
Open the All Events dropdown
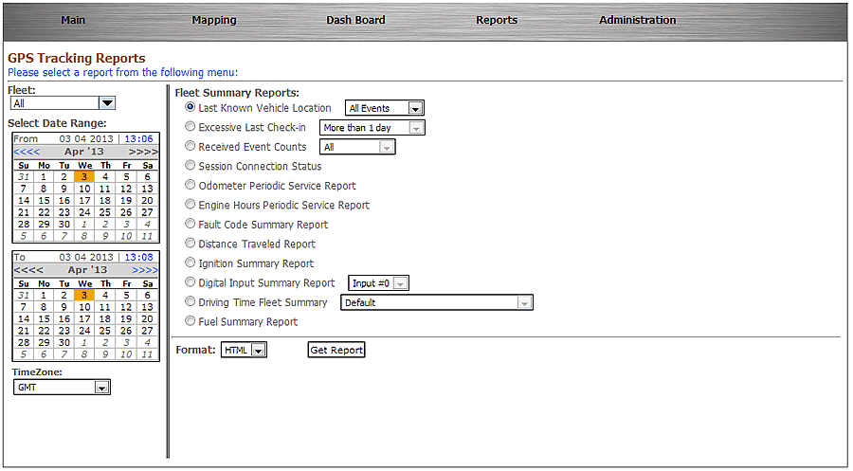pos(384,108)
